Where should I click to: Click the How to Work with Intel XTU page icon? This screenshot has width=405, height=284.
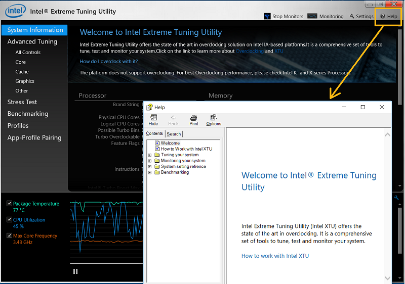click(157, 149)
